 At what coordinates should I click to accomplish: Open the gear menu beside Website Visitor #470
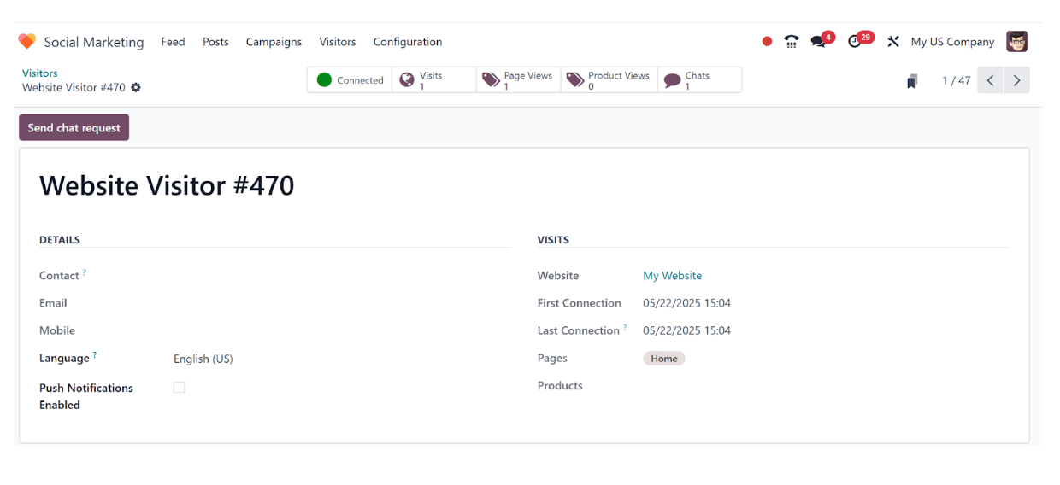[136, 87]
